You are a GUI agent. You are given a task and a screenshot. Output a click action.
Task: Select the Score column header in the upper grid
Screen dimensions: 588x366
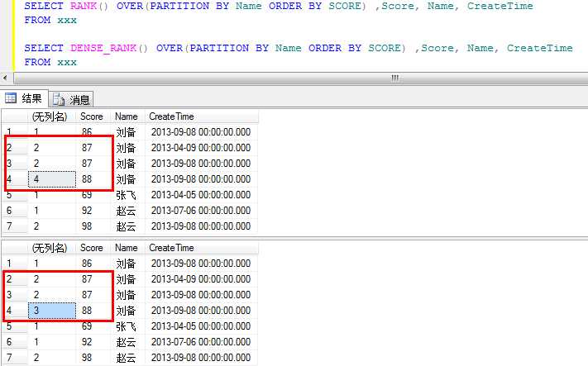pos(93,116)
